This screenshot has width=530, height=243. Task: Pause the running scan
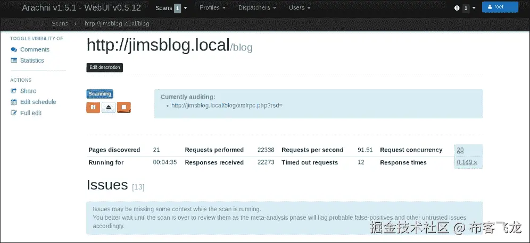pos(93,108)
